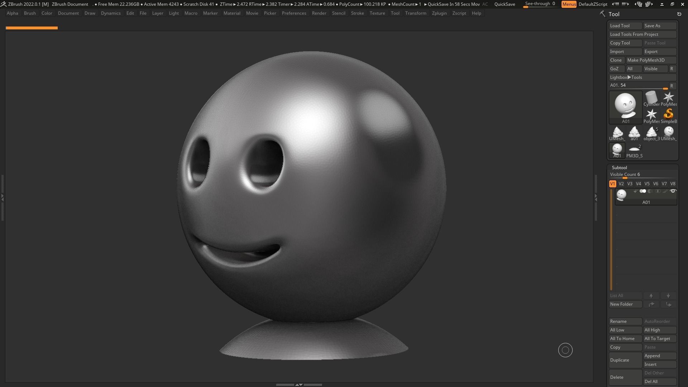Collapse the right tray divider arrows

point(596,197)
